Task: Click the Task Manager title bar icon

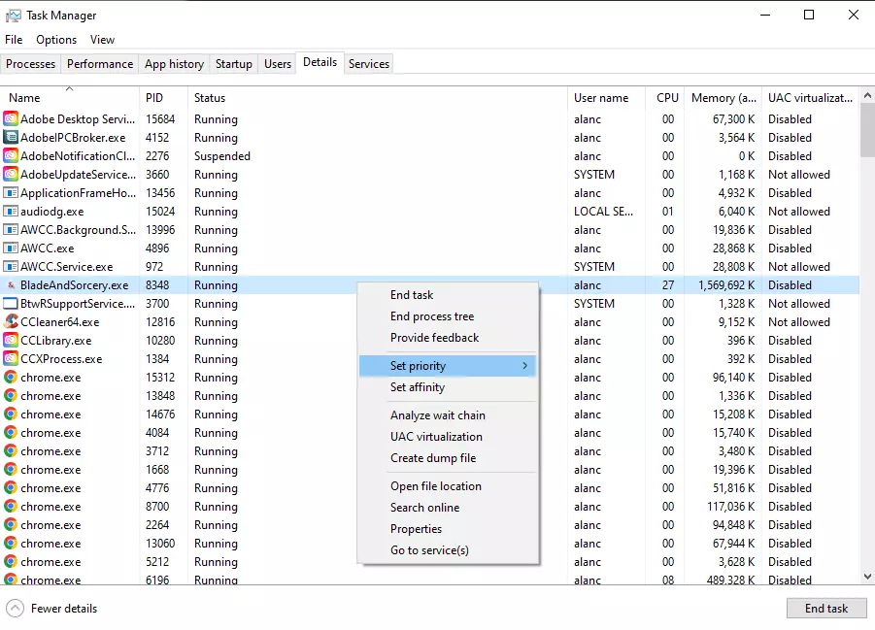Action: coord(13,16)
